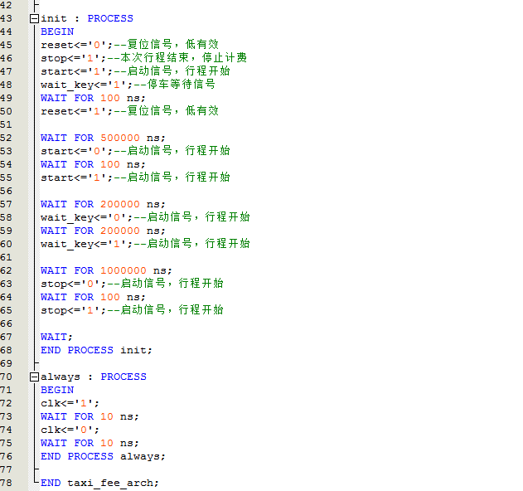The height and width of the screenshot is (491, 523).
Task: Click the comment '停车等待信号'
Action: [x=182, y=84]
